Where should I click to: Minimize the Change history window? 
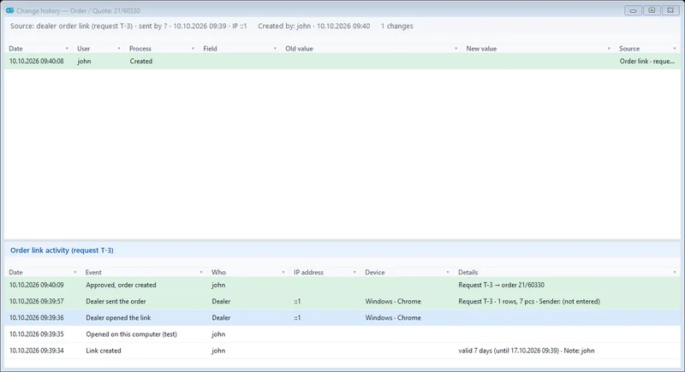[x=633, y=10]
